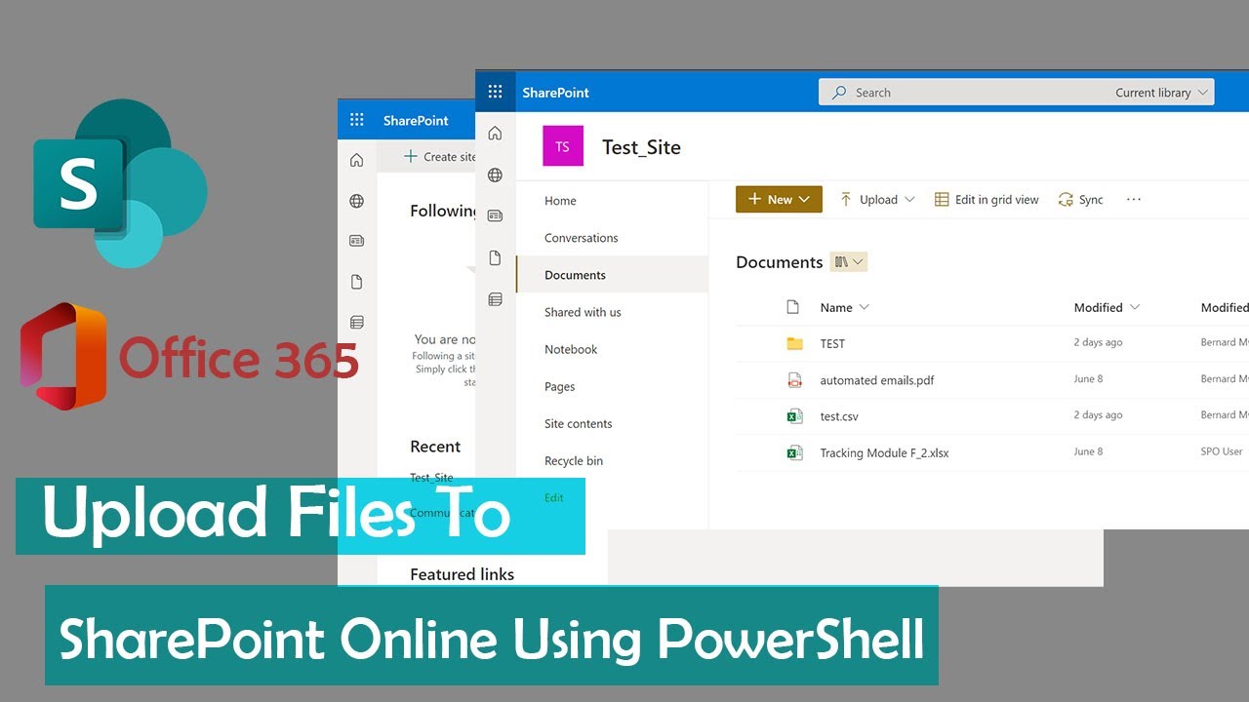
Task: Select Conversations in the site navigation
Action: click(x=581, y=238)
